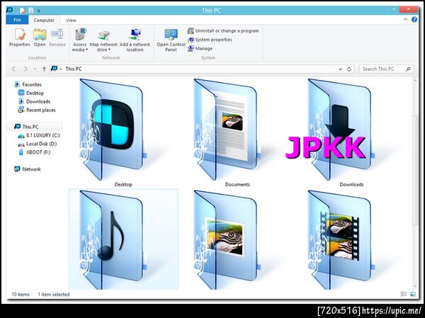Select XBOOT (F:) drive
Screen dimensions: 425x318
point(35,152)
